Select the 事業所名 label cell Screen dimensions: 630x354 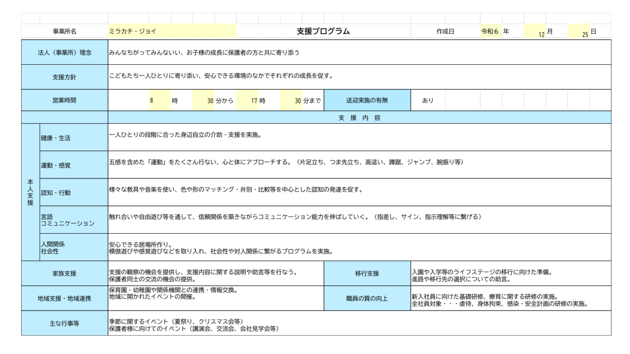tap(65, 32)
